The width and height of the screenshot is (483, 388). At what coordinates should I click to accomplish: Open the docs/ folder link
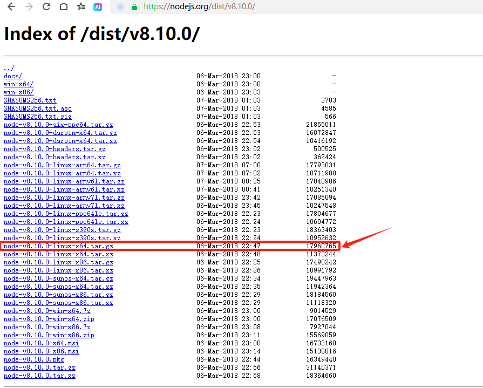tap(13, 76)
